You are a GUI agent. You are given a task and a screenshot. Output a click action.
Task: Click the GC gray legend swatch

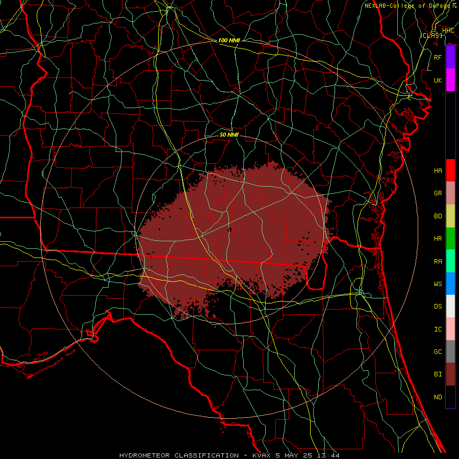[x=450, y=351]
